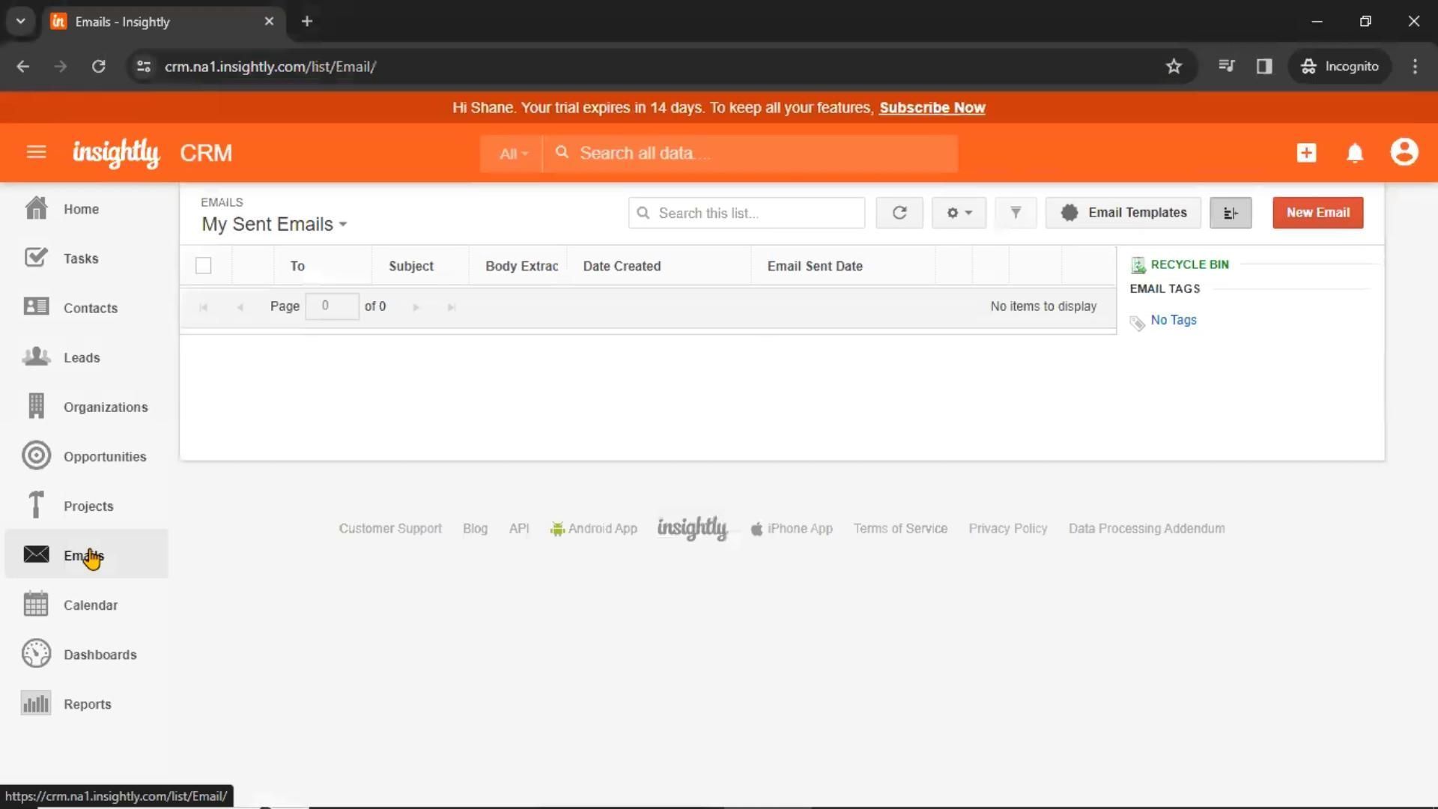
Task: Go to Contacts in sidebar
Action: coord(90,308)
